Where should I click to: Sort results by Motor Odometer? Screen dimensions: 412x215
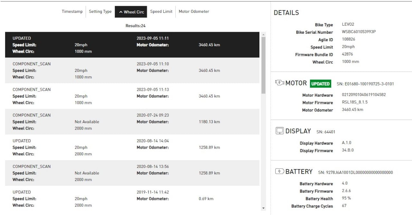pos(194,12)
